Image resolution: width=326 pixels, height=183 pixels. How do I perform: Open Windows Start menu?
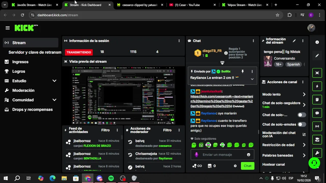[x=6, y=178]
